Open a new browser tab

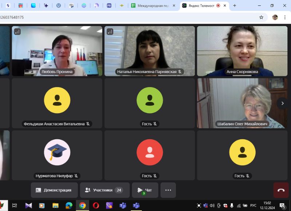click(x=235, y=5)
